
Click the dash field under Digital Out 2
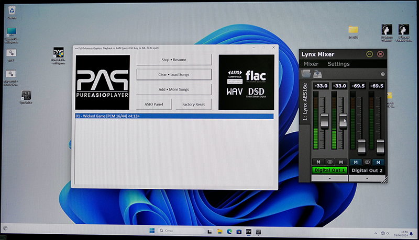coord(367,178)
